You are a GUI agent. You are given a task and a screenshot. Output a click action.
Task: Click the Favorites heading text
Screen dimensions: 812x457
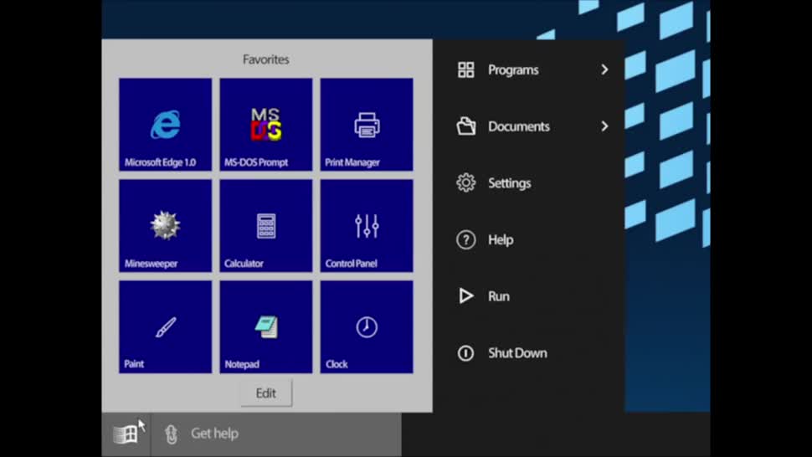pyautogui.click(x=265, y=59)
